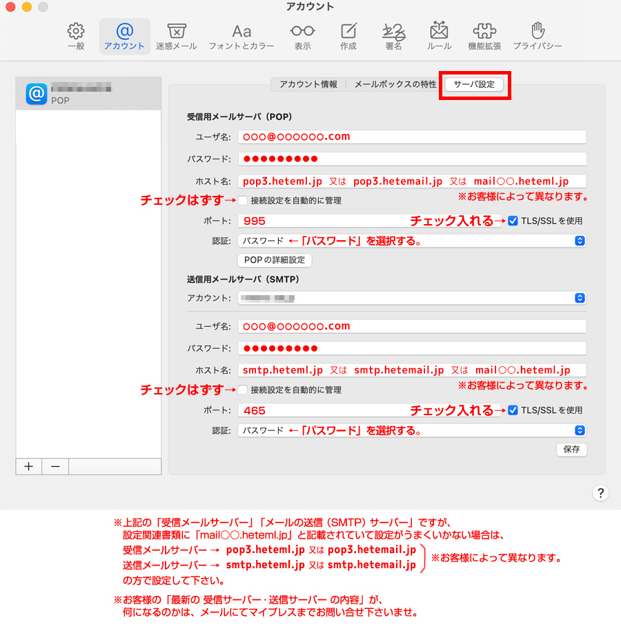Screen dimensions: 621x631
Task: Click the POPの詳細設定 button
Action: pyautogui.click(x=275, y=260)
